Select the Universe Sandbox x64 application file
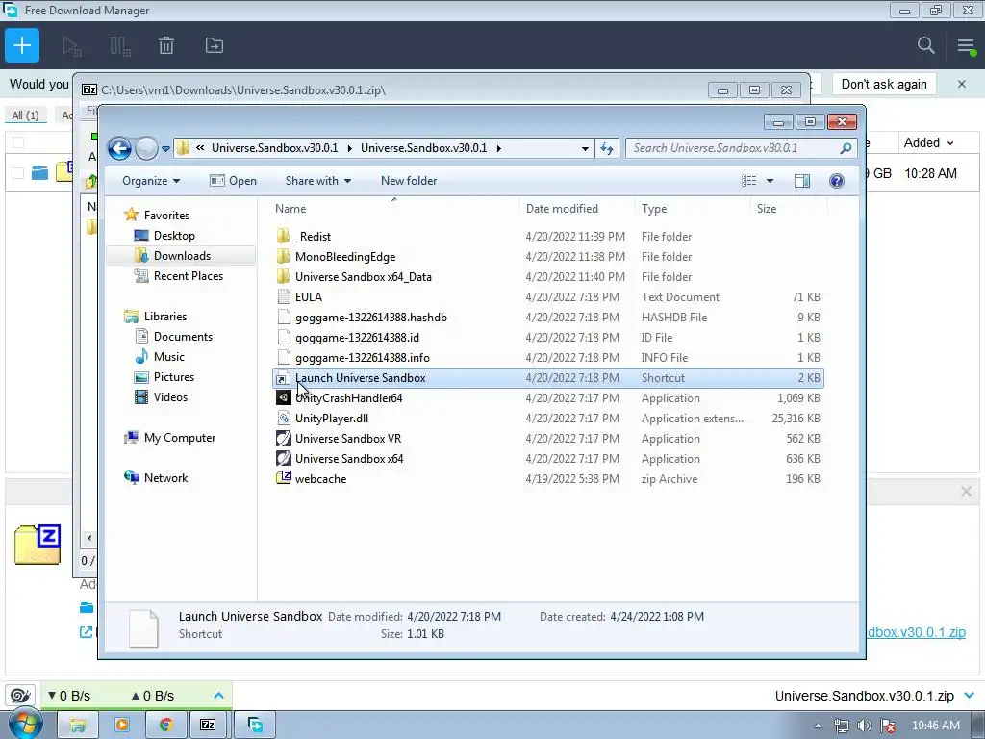This screenshot has height=739, width=985. pos(349,459)
